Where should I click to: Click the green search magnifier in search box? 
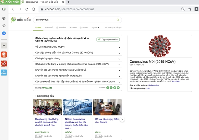[118, 20]
